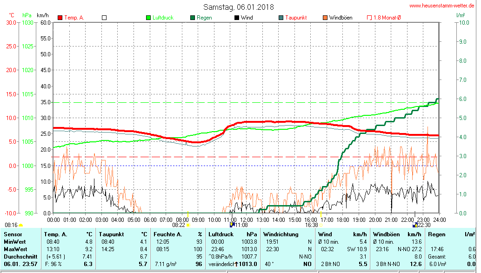Click the black Wind legend swatch
The width and height of the screenshot is (481, 273).
tap(237, 18)
